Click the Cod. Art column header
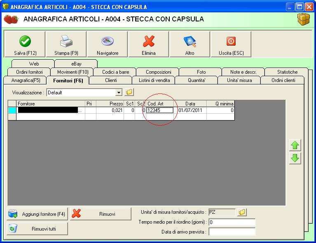316x243 pixels. 159,103
